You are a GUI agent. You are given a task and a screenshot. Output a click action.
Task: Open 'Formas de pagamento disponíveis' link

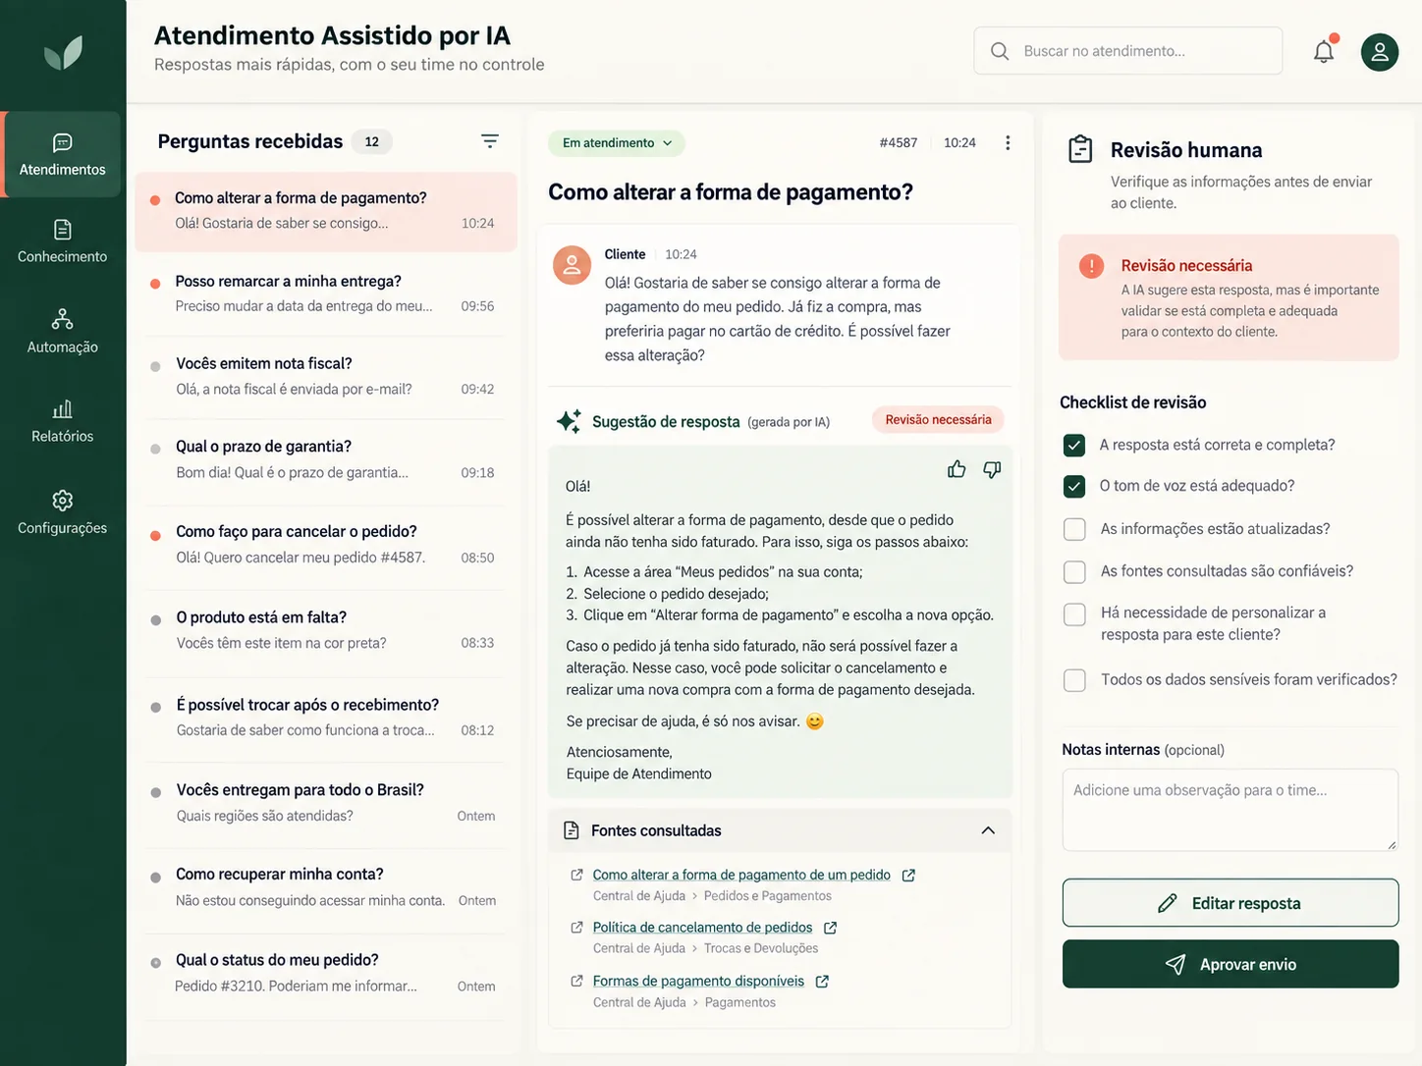[x=698, y=982]
